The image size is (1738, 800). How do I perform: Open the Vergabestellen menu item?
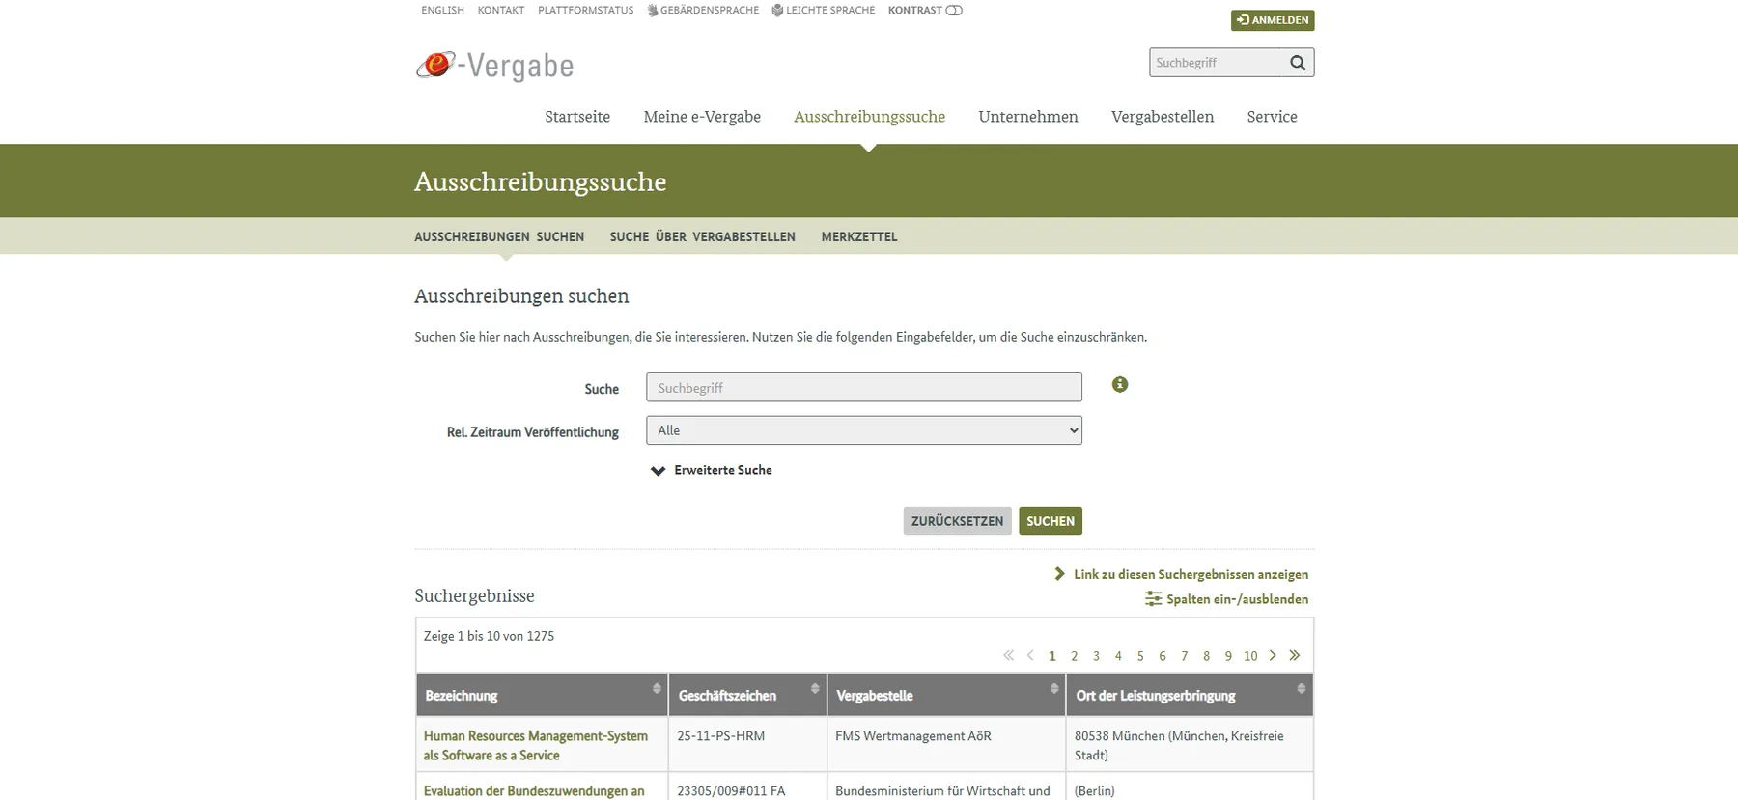tap(1162, 117)
